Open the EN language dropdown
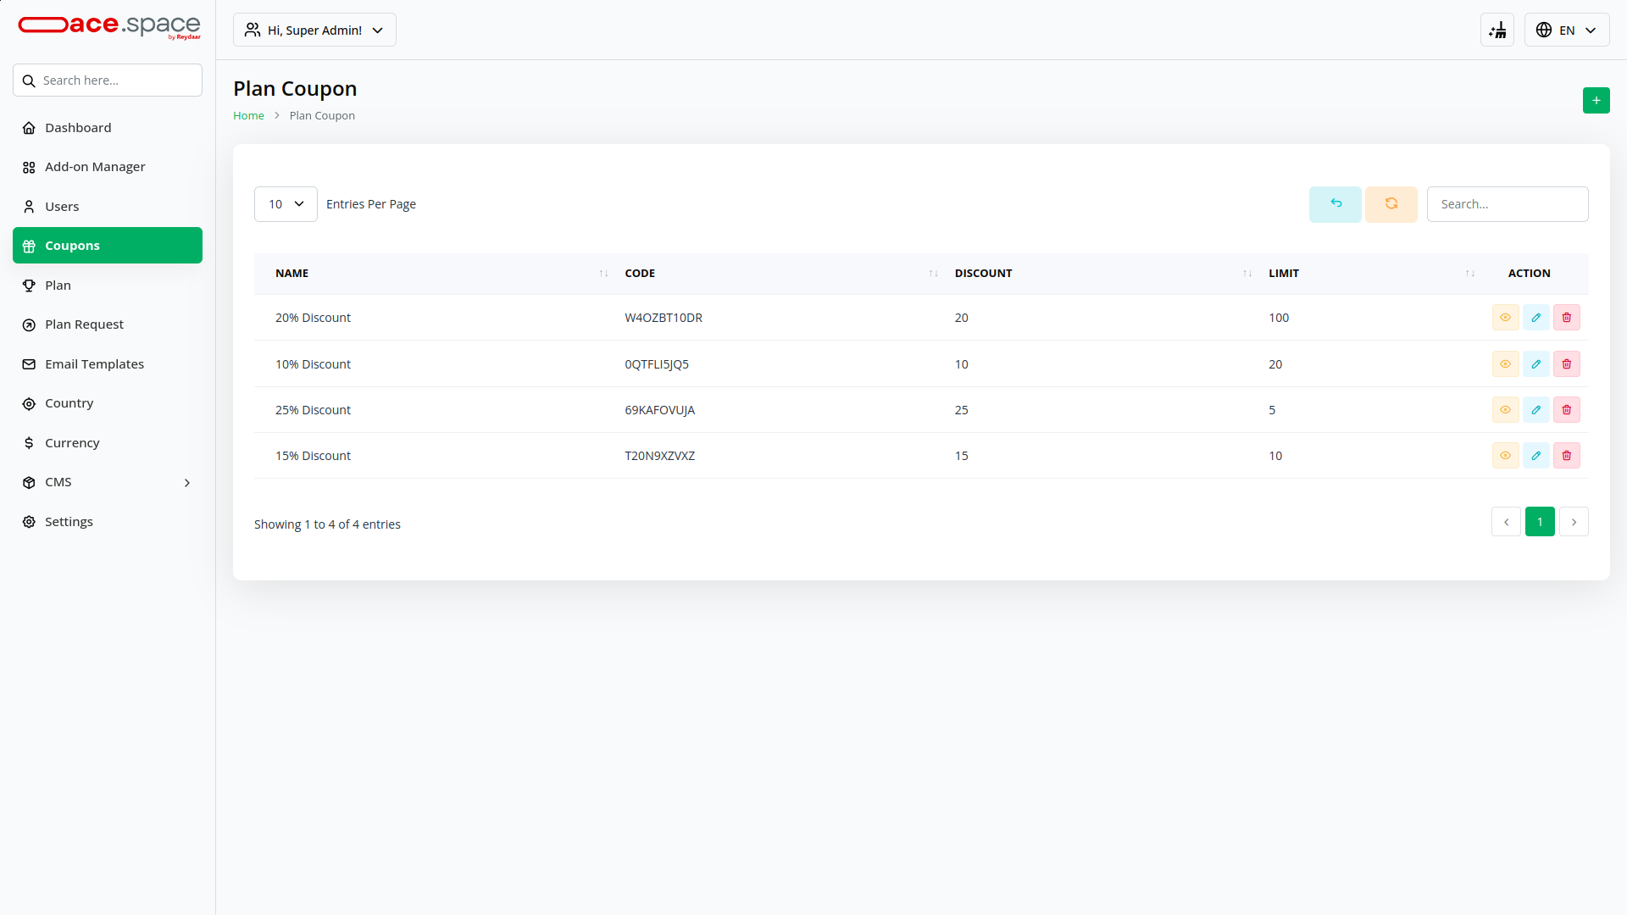1627x915 pixels. (x=1566, y=30)
